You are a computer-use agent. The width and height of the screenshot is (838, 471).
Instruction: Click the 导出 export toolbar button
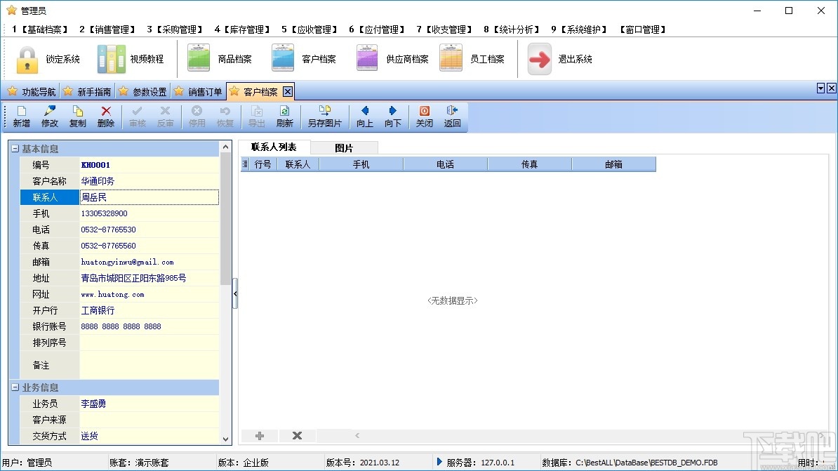257,117
